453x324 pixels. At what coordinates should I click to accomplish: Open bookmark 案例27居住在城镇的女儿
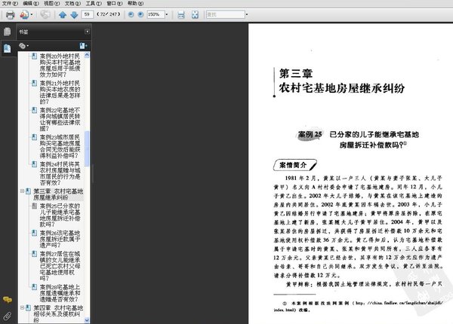(60, 266)
